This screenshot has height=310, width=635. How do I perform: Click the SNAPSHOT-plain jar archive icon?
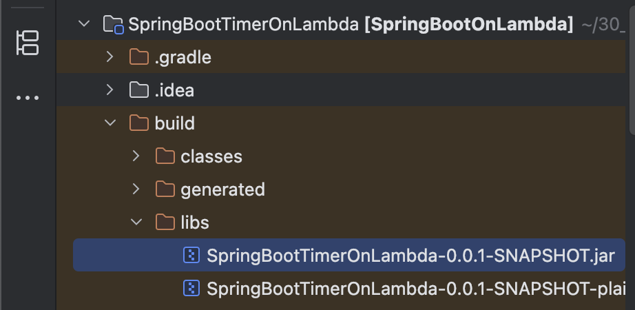(191, 289)
